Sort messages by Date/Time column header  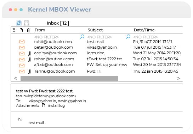(x=144, y=30)
